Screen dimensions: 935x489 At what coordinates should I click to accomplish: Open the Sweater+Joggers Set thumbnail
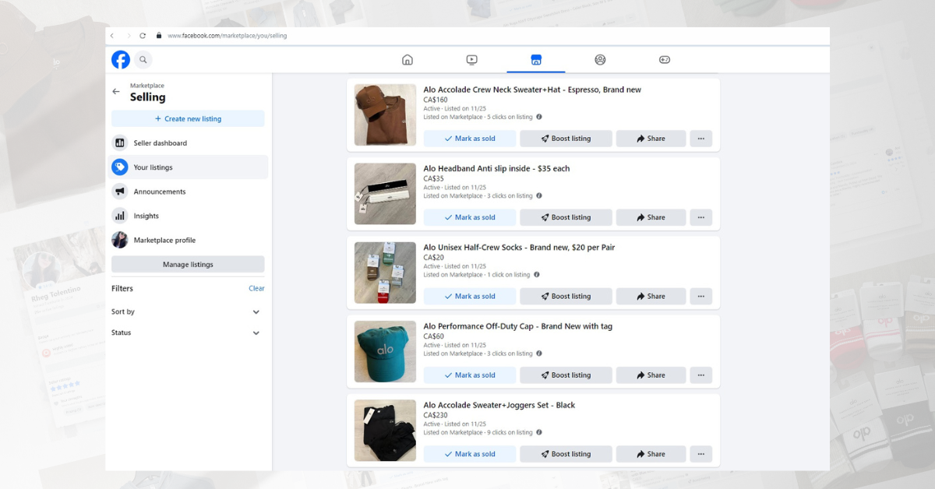385,430
